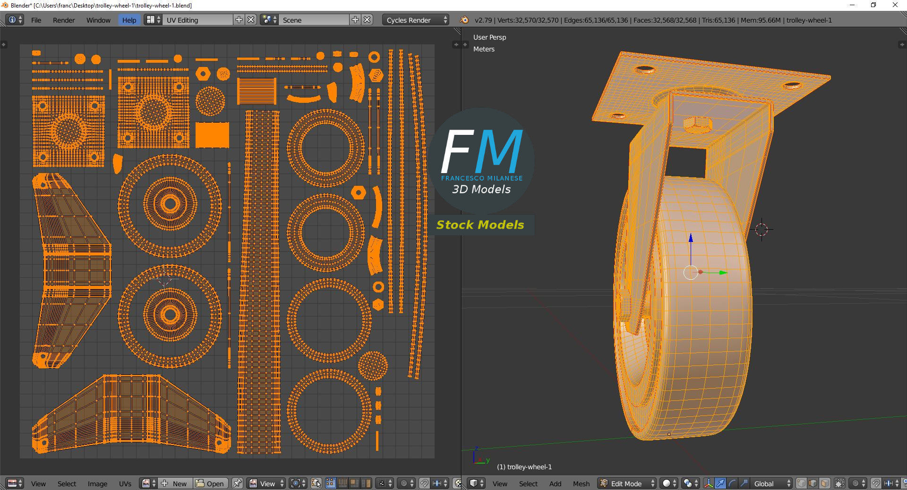This screenshot has width=907, height=490.
Task: Select UV edge selection mode
Action: (x=342, y=483)
